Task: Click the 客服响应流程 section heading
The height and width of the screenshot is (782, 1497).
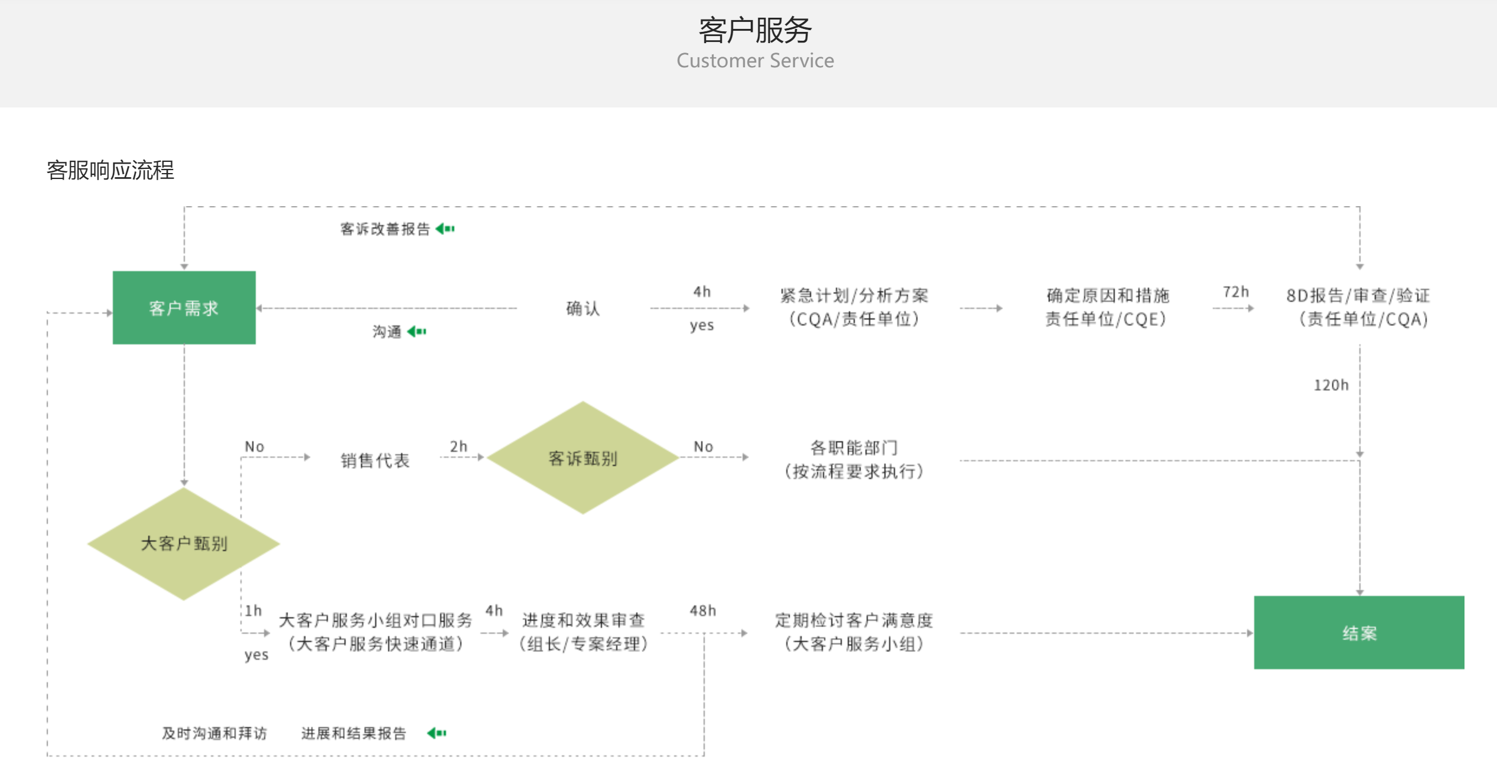Action: pyautogui.click(x=110, y=170)
